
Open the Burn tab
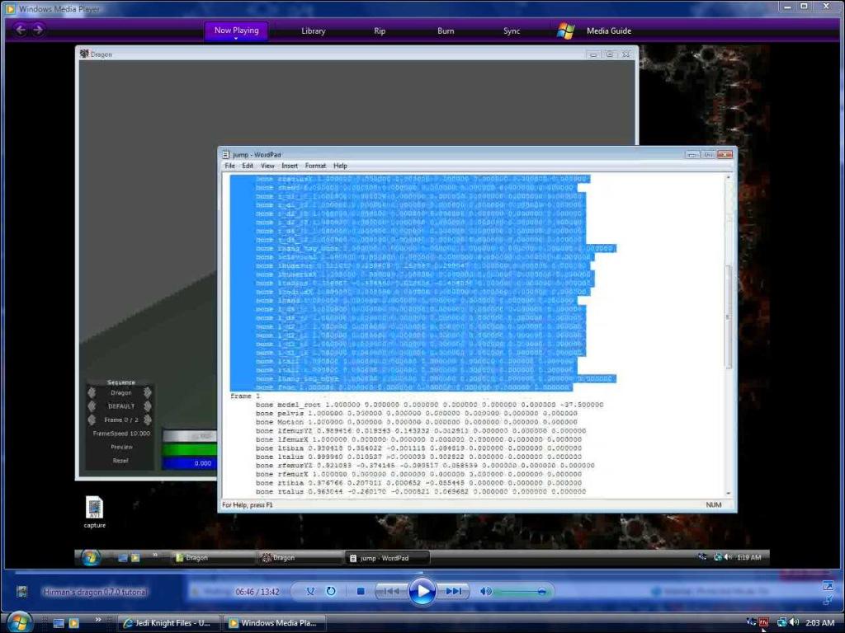(x=446, y=31)
